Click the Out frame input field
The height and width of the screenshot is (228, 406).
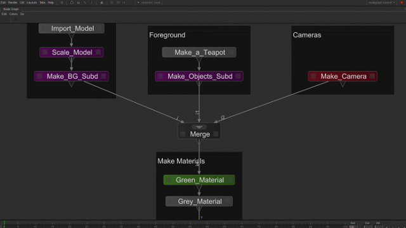353,227
